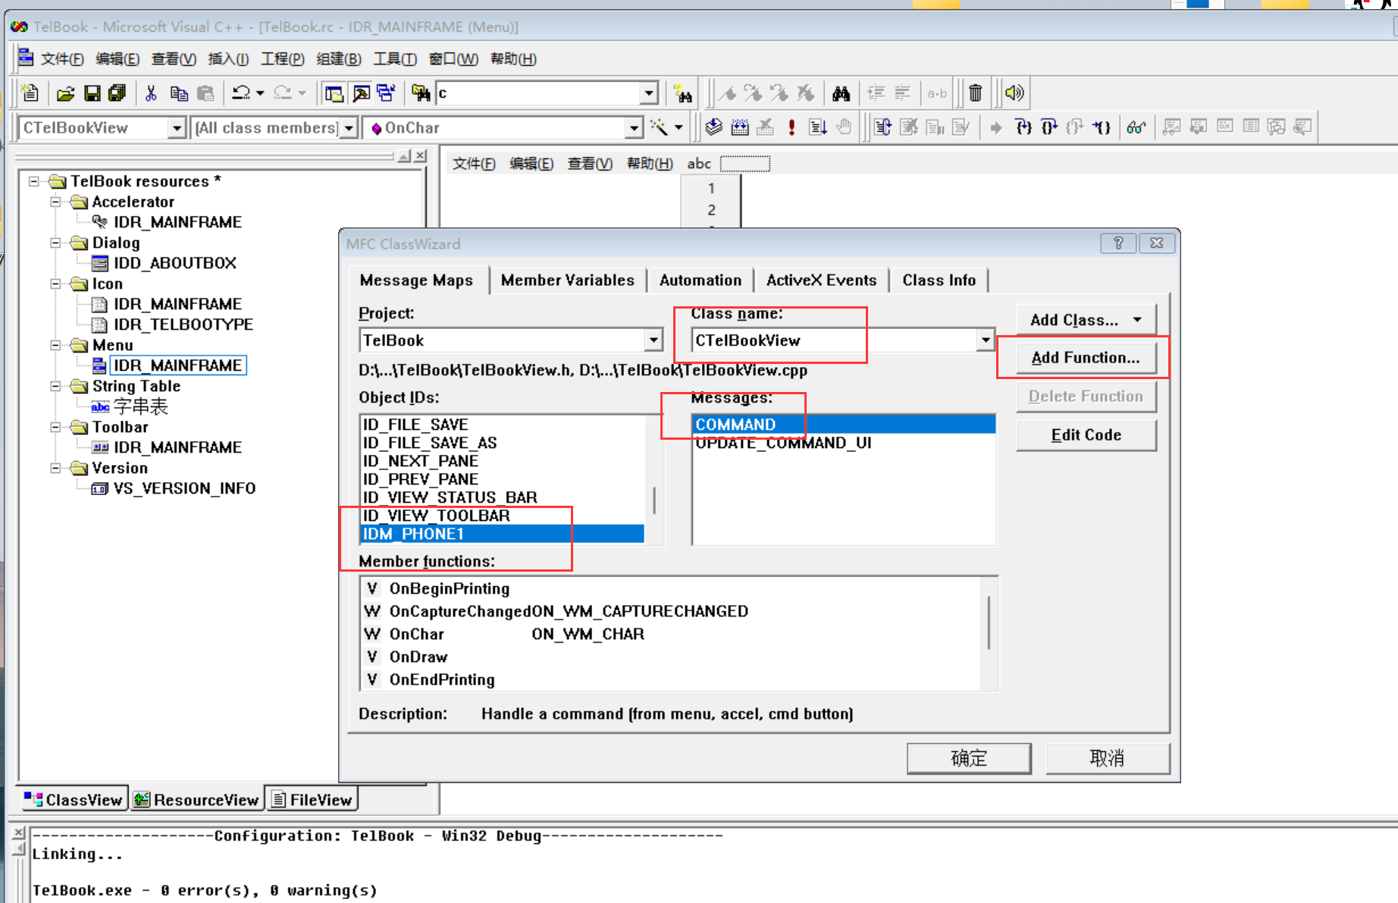The height and width of the screenshot is (903, 1398).
Task: Click the Undo arrow icon
Action: click(241, 93)
